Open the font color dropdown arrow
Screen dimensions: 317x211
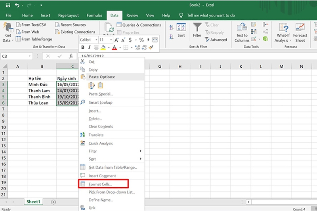click(x=120, y=48)
